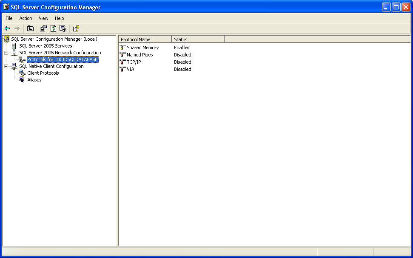Minimize the Configuration Manager window
This screenshot has width=413, height=258.
[x=386, y=7]
